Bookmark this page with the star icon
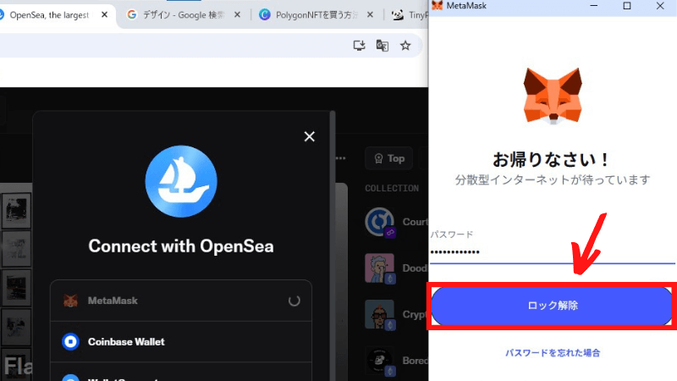The height and width of the screenshot is (381, 677). 405,46
